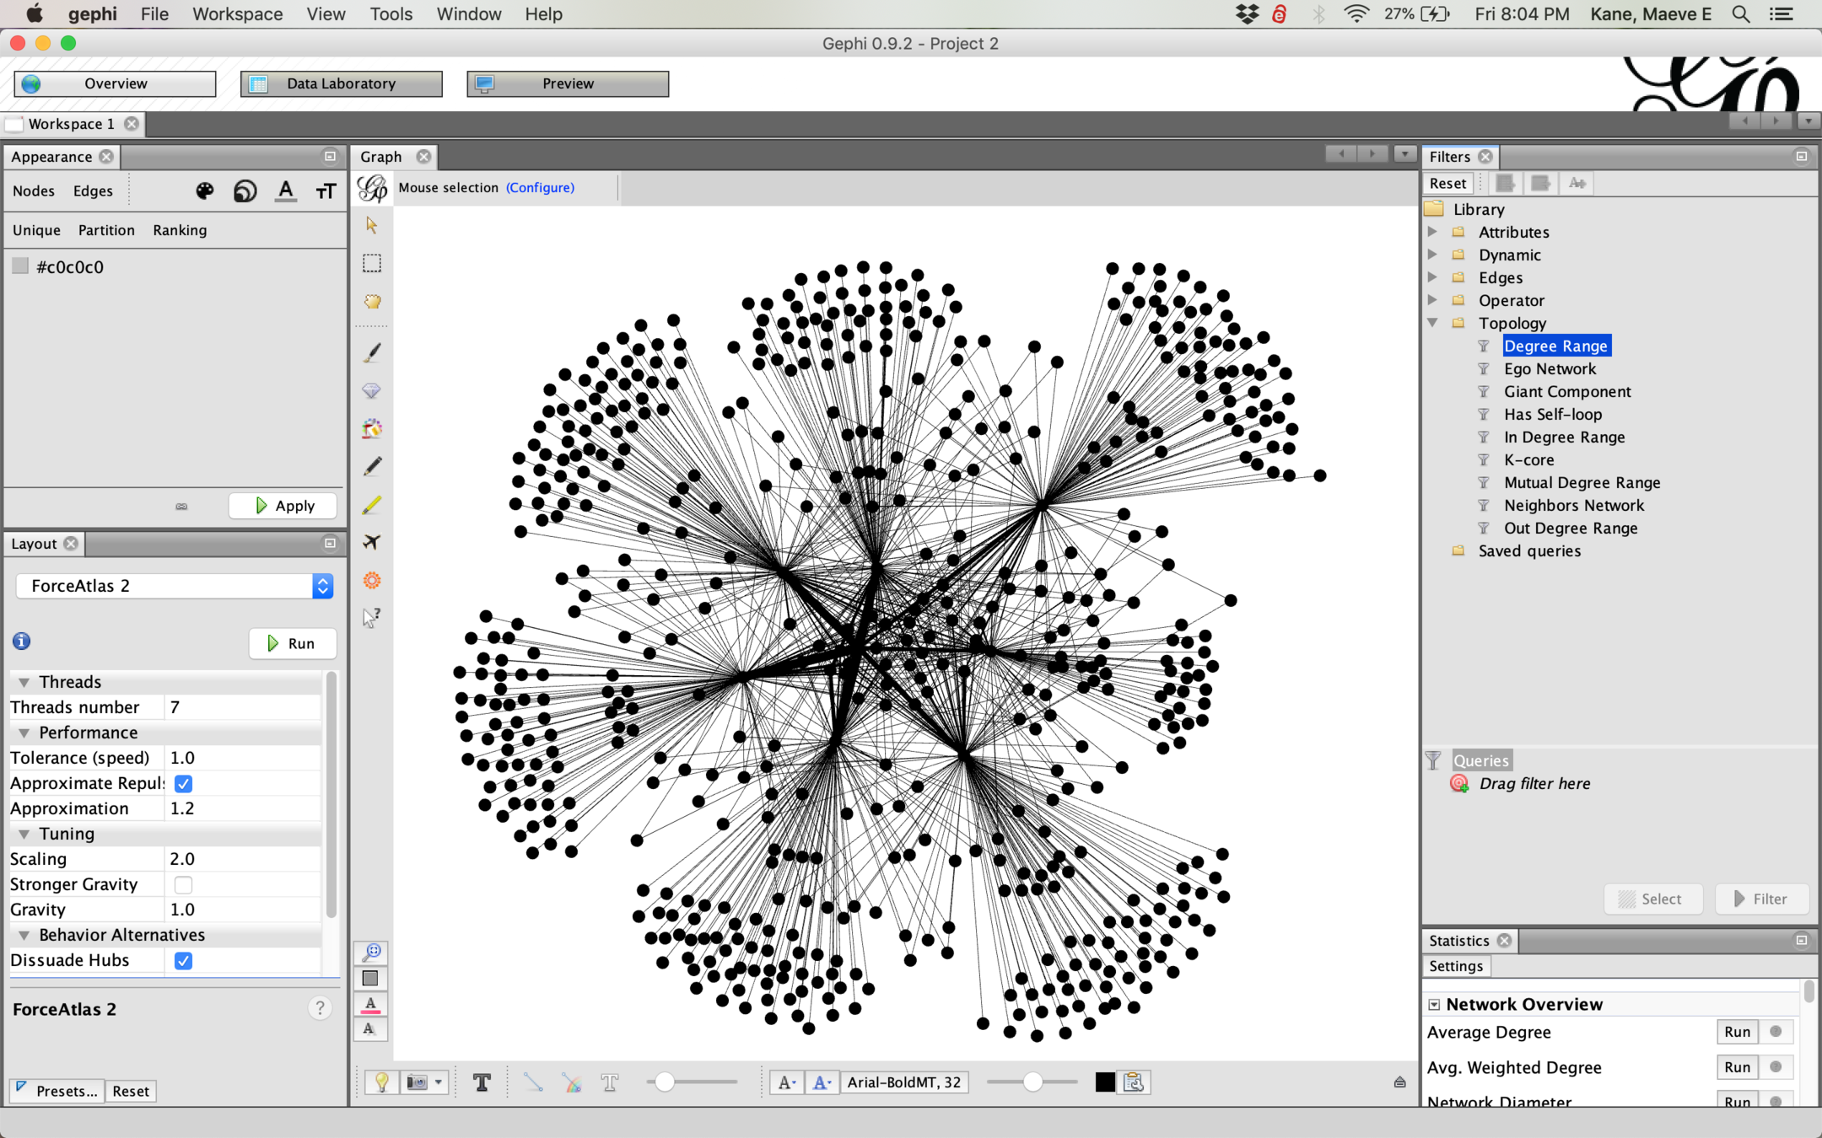
Task: Pick the shortest path airplane tool
Action: (372, 542)
